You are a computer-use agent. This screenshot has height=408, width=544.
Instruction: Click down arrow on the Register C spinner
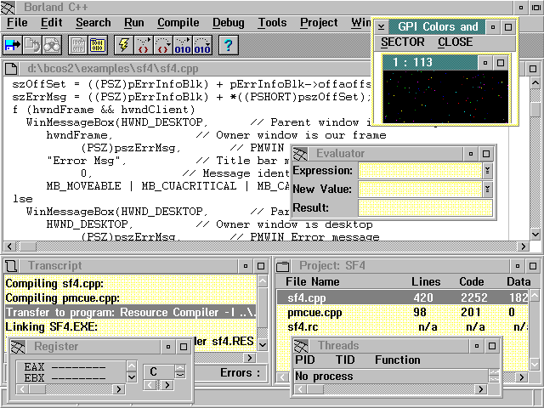(179, 375)
